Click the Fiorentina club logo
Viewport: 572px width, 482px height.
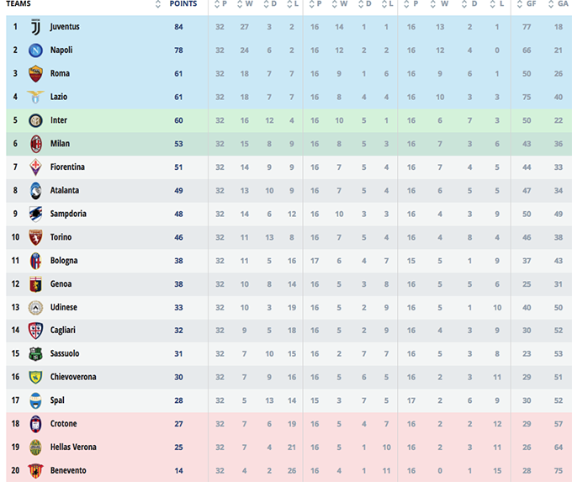[x=35, y=167]
